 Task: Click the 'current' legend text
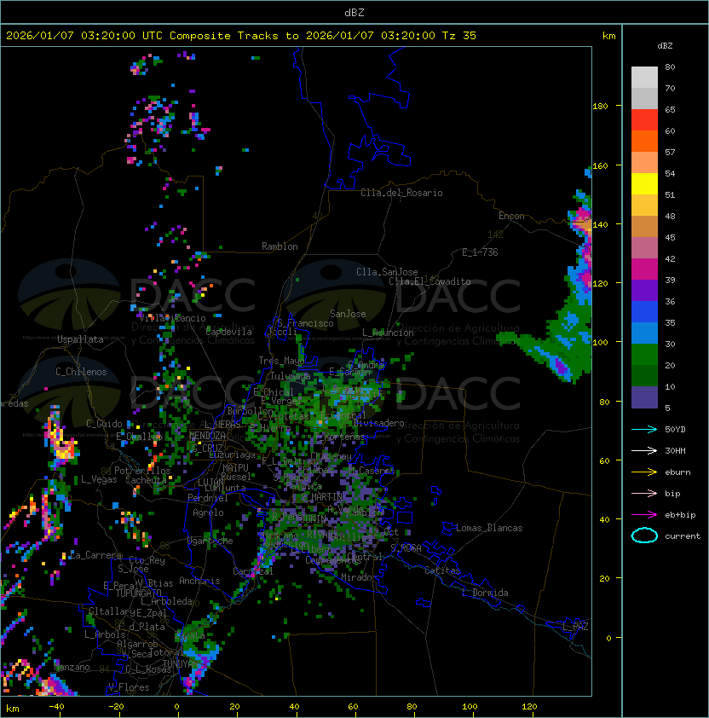tap(683, 536)
